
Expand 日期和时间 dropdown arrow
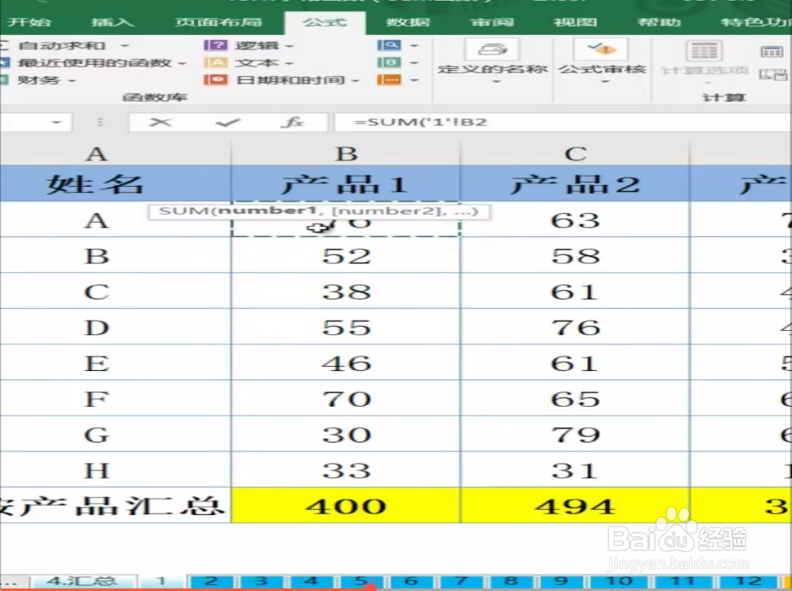tap(356, 81)
